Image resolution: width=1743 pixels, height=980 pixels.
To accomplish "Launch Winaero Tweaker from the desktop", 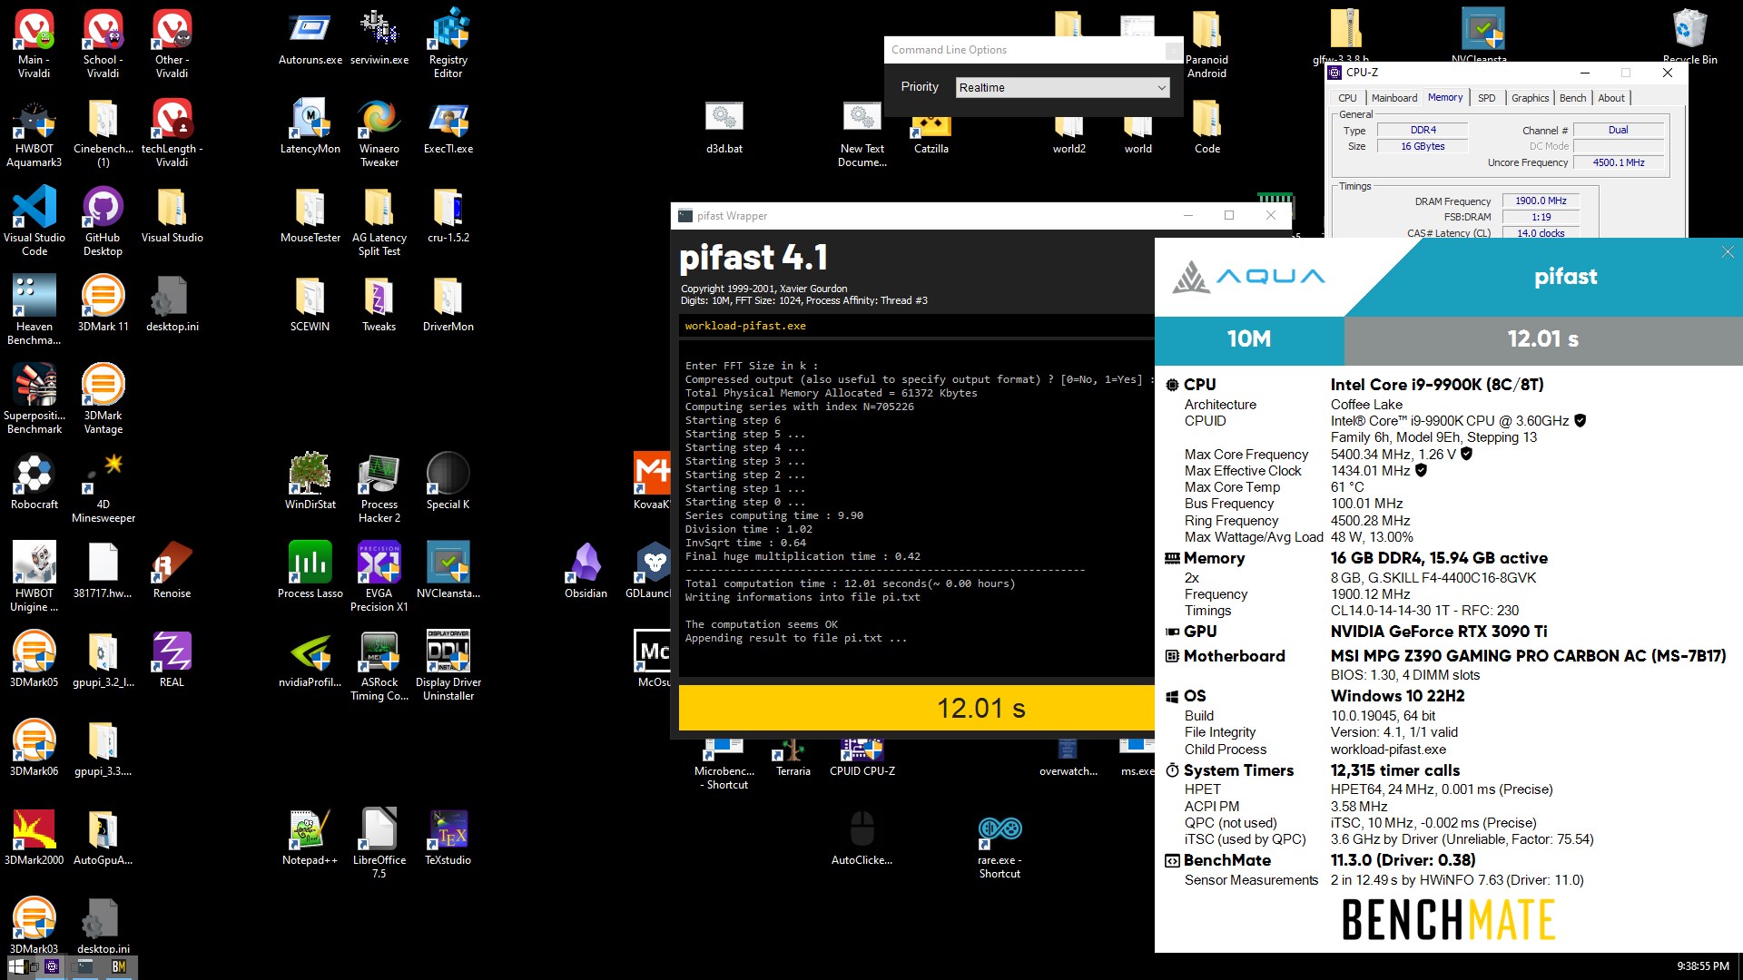I will (x=379, y=132).
